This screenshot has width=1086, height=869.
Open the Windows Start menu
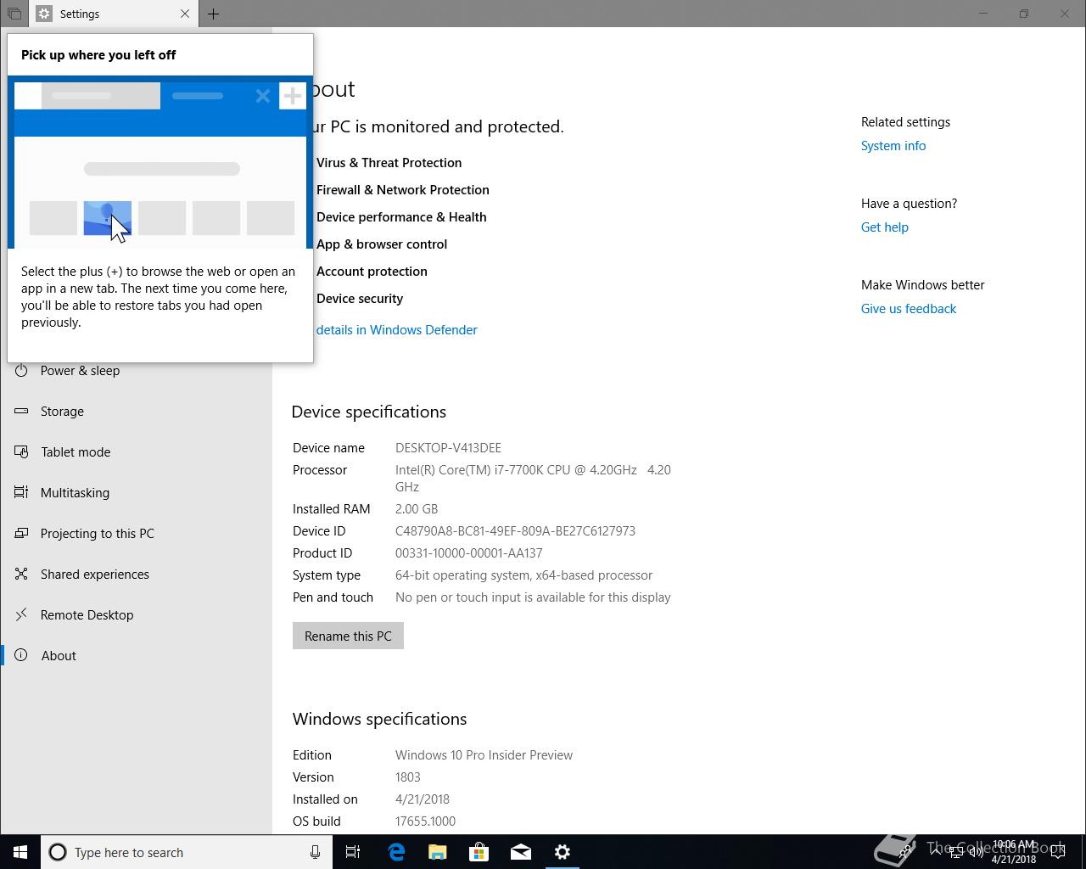tap(20, 852)
